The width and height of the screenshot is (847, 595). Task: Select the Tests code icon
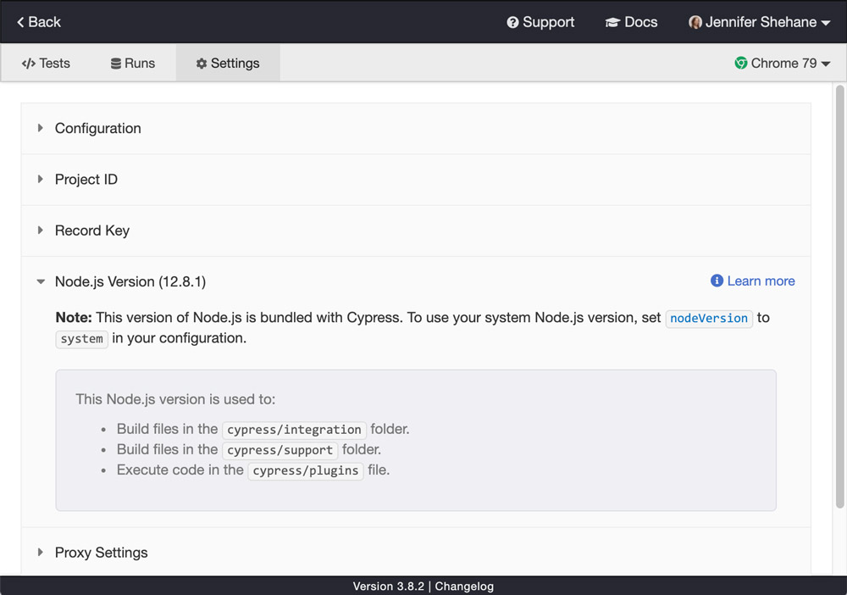click(28, 63)
